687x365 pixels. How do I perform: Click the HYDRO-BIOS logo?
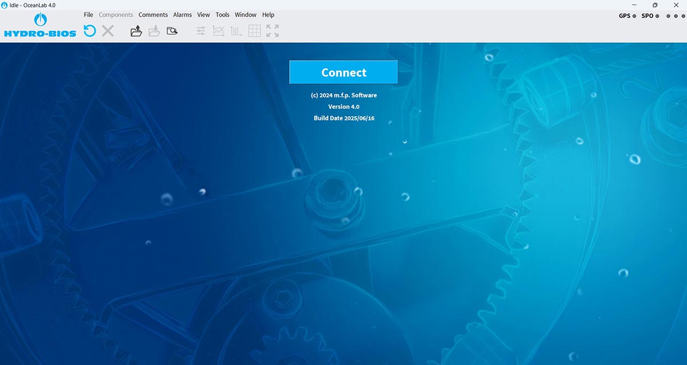coord(40,26)
